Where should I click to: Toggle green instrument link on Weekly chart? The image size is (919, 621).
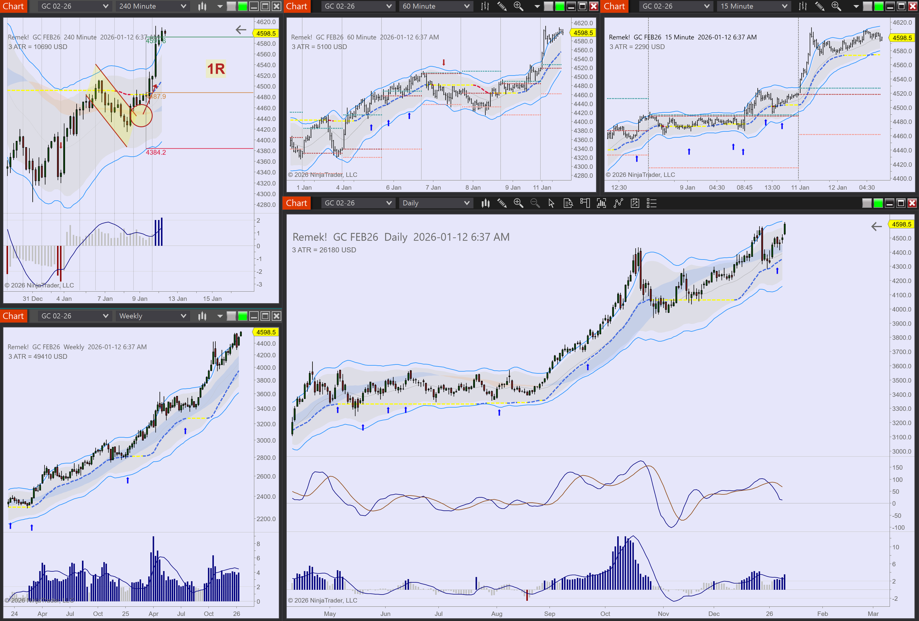coord(242,316)
